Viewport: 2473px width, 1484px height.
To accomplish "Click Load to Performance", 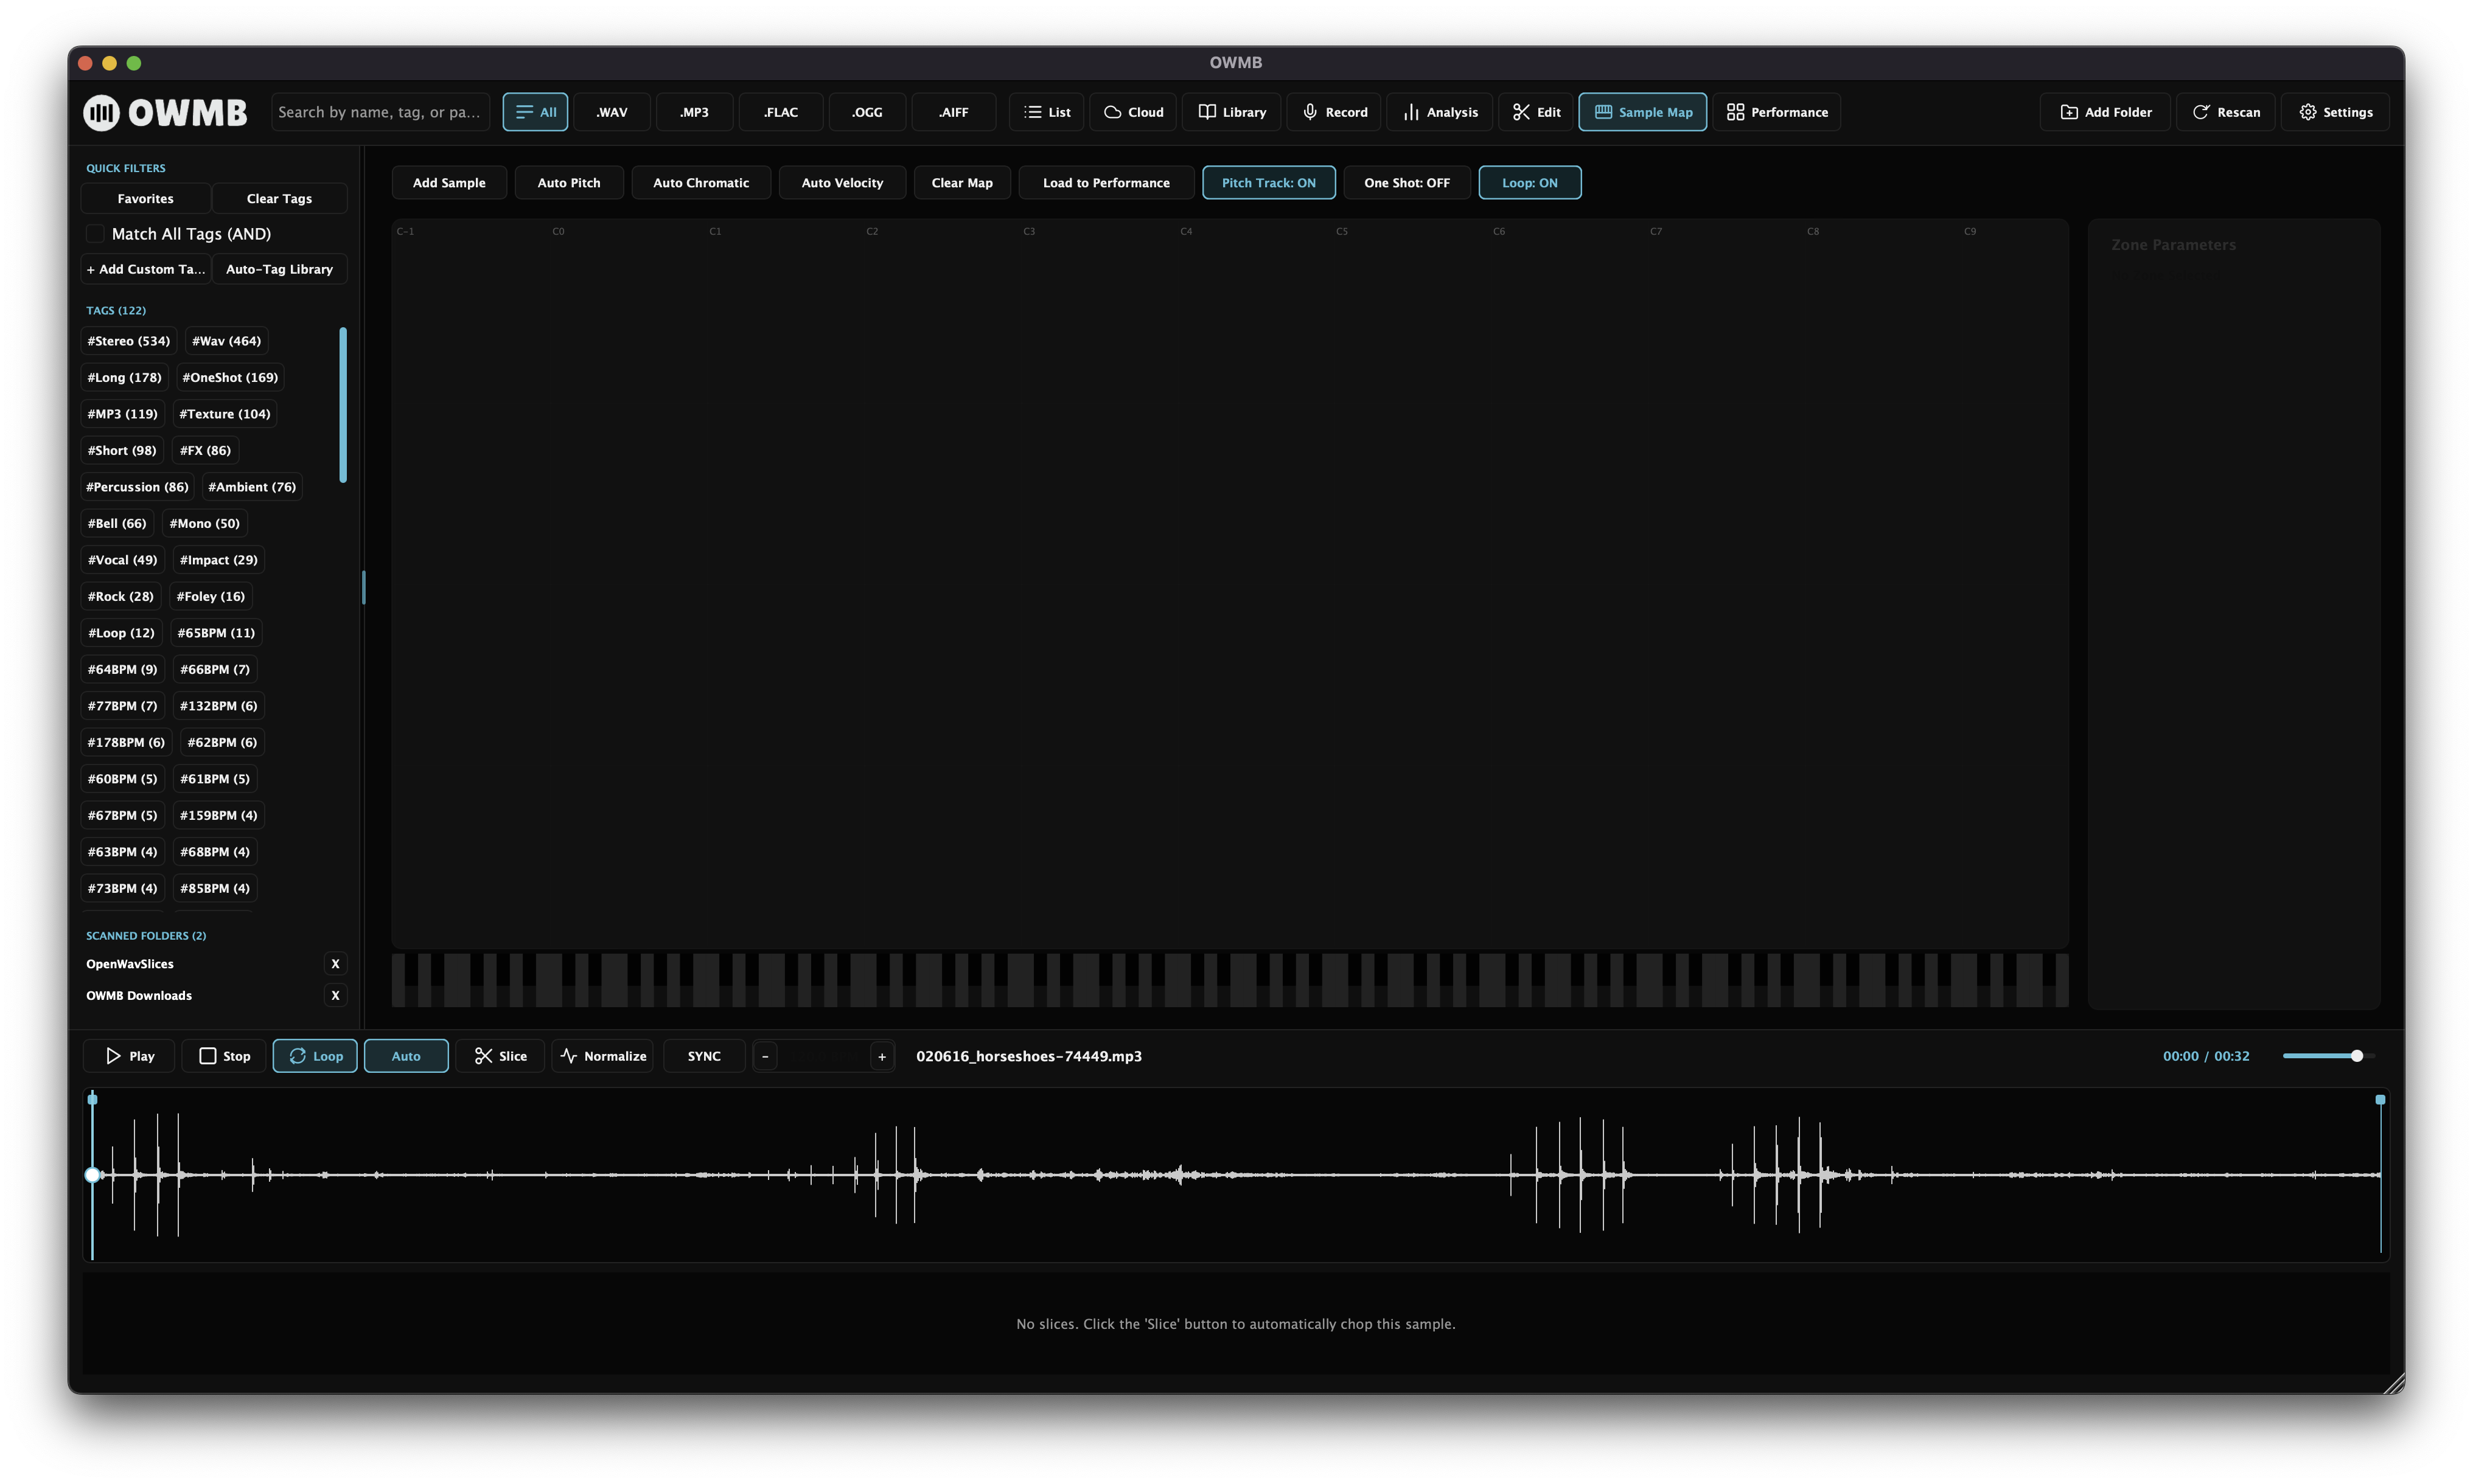I will coord(1106,183).
